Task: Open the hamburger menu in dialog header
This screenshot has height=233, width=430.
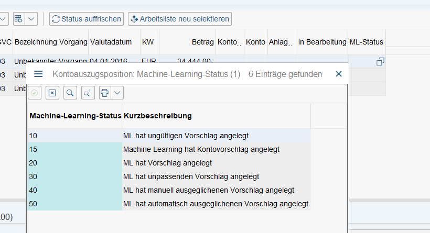Action: 38,74
